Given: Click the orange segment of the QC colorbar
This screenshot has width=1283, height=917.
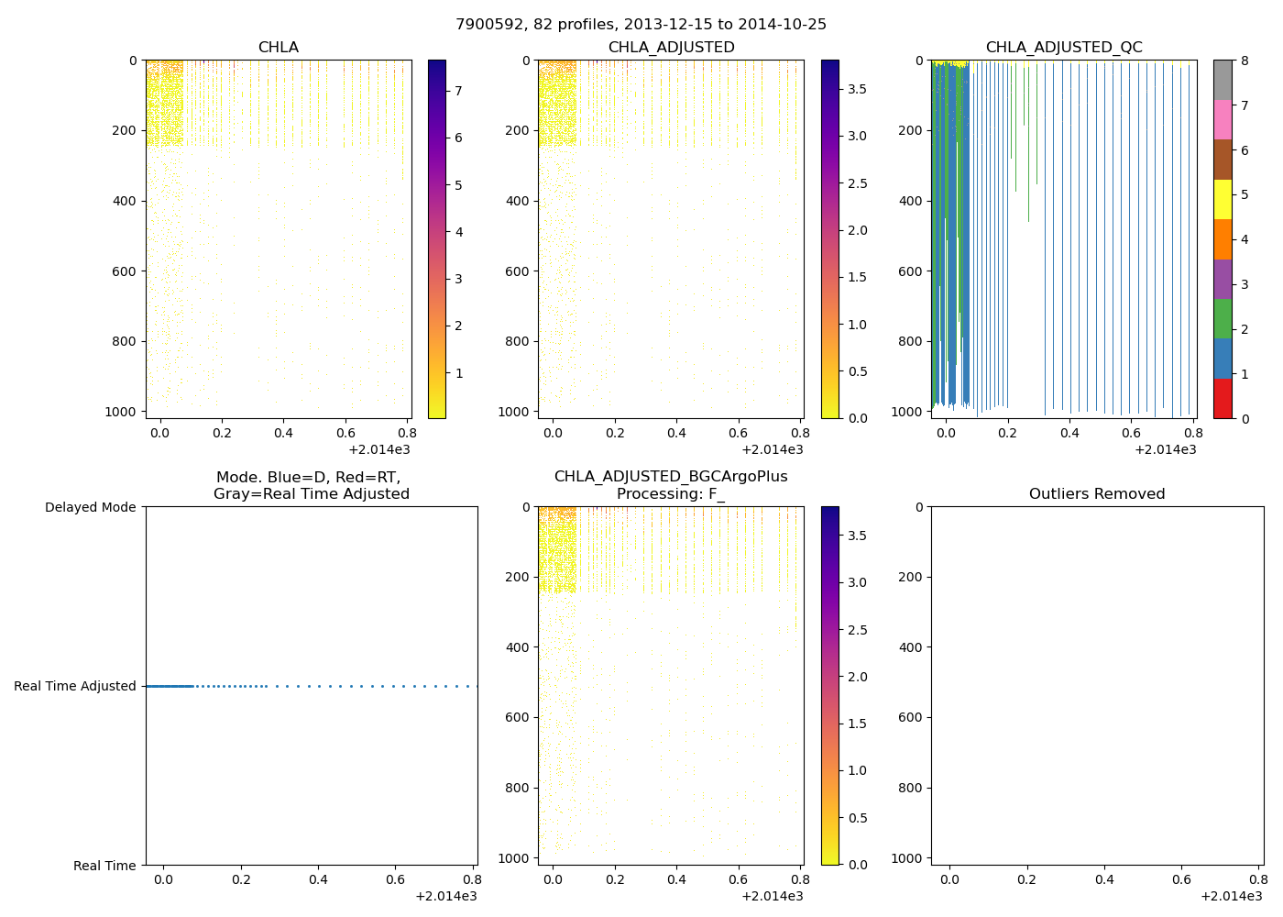Looking at the screenshot, I should pos(1223,239).
